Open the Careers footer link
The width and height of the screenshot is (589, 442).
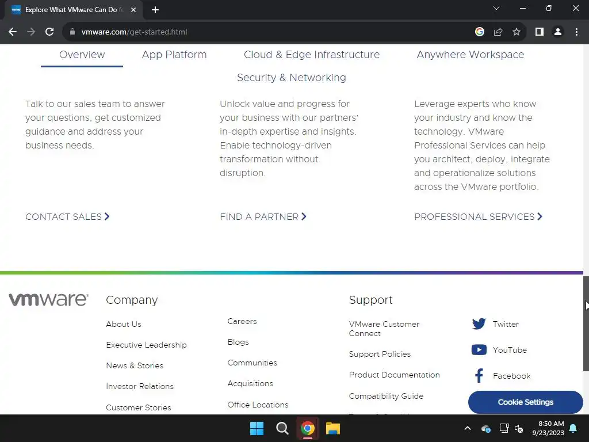click(x=242, y=321)
